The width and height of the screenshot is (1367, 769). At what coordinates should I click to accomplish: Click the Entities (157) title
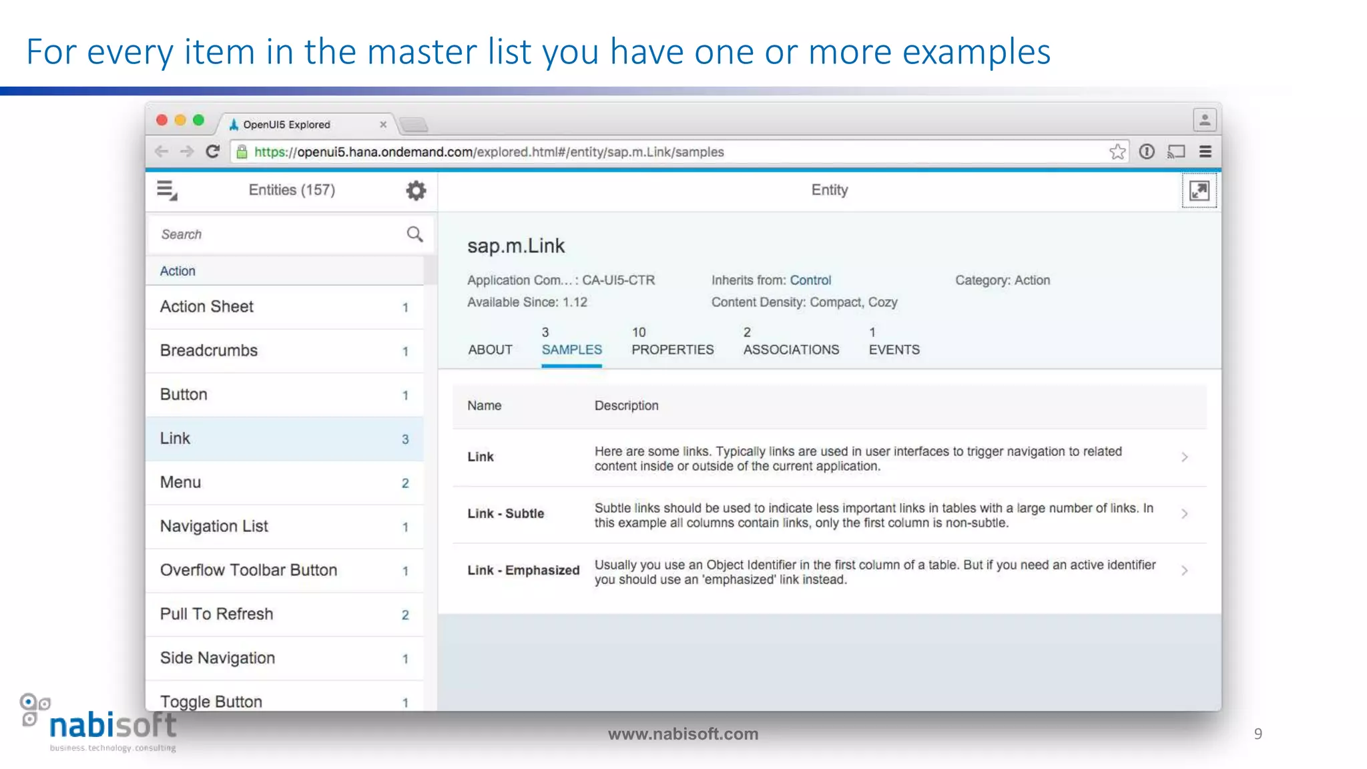(x=292, y=190)
